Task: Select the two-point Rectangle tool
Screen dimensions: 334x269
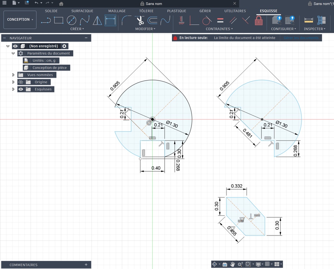Action: pos(59,20)
